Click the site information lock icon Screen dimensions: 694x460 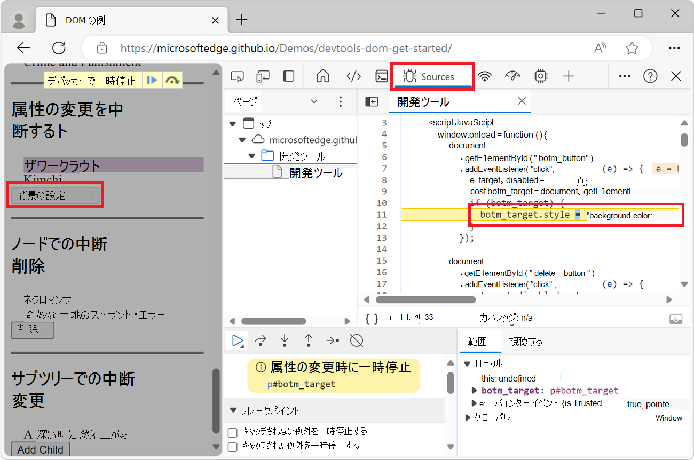point(102,48)
